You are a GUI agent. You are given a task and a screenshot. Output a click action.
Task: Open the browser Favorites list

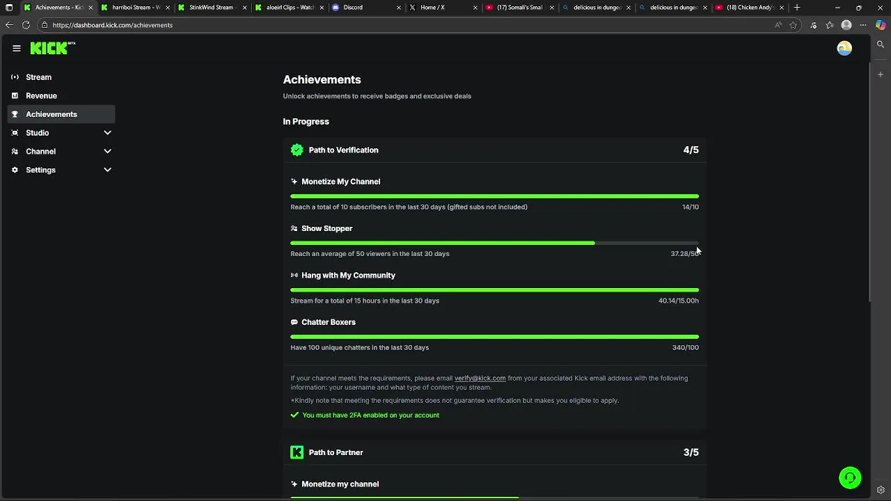click(830, 25)
